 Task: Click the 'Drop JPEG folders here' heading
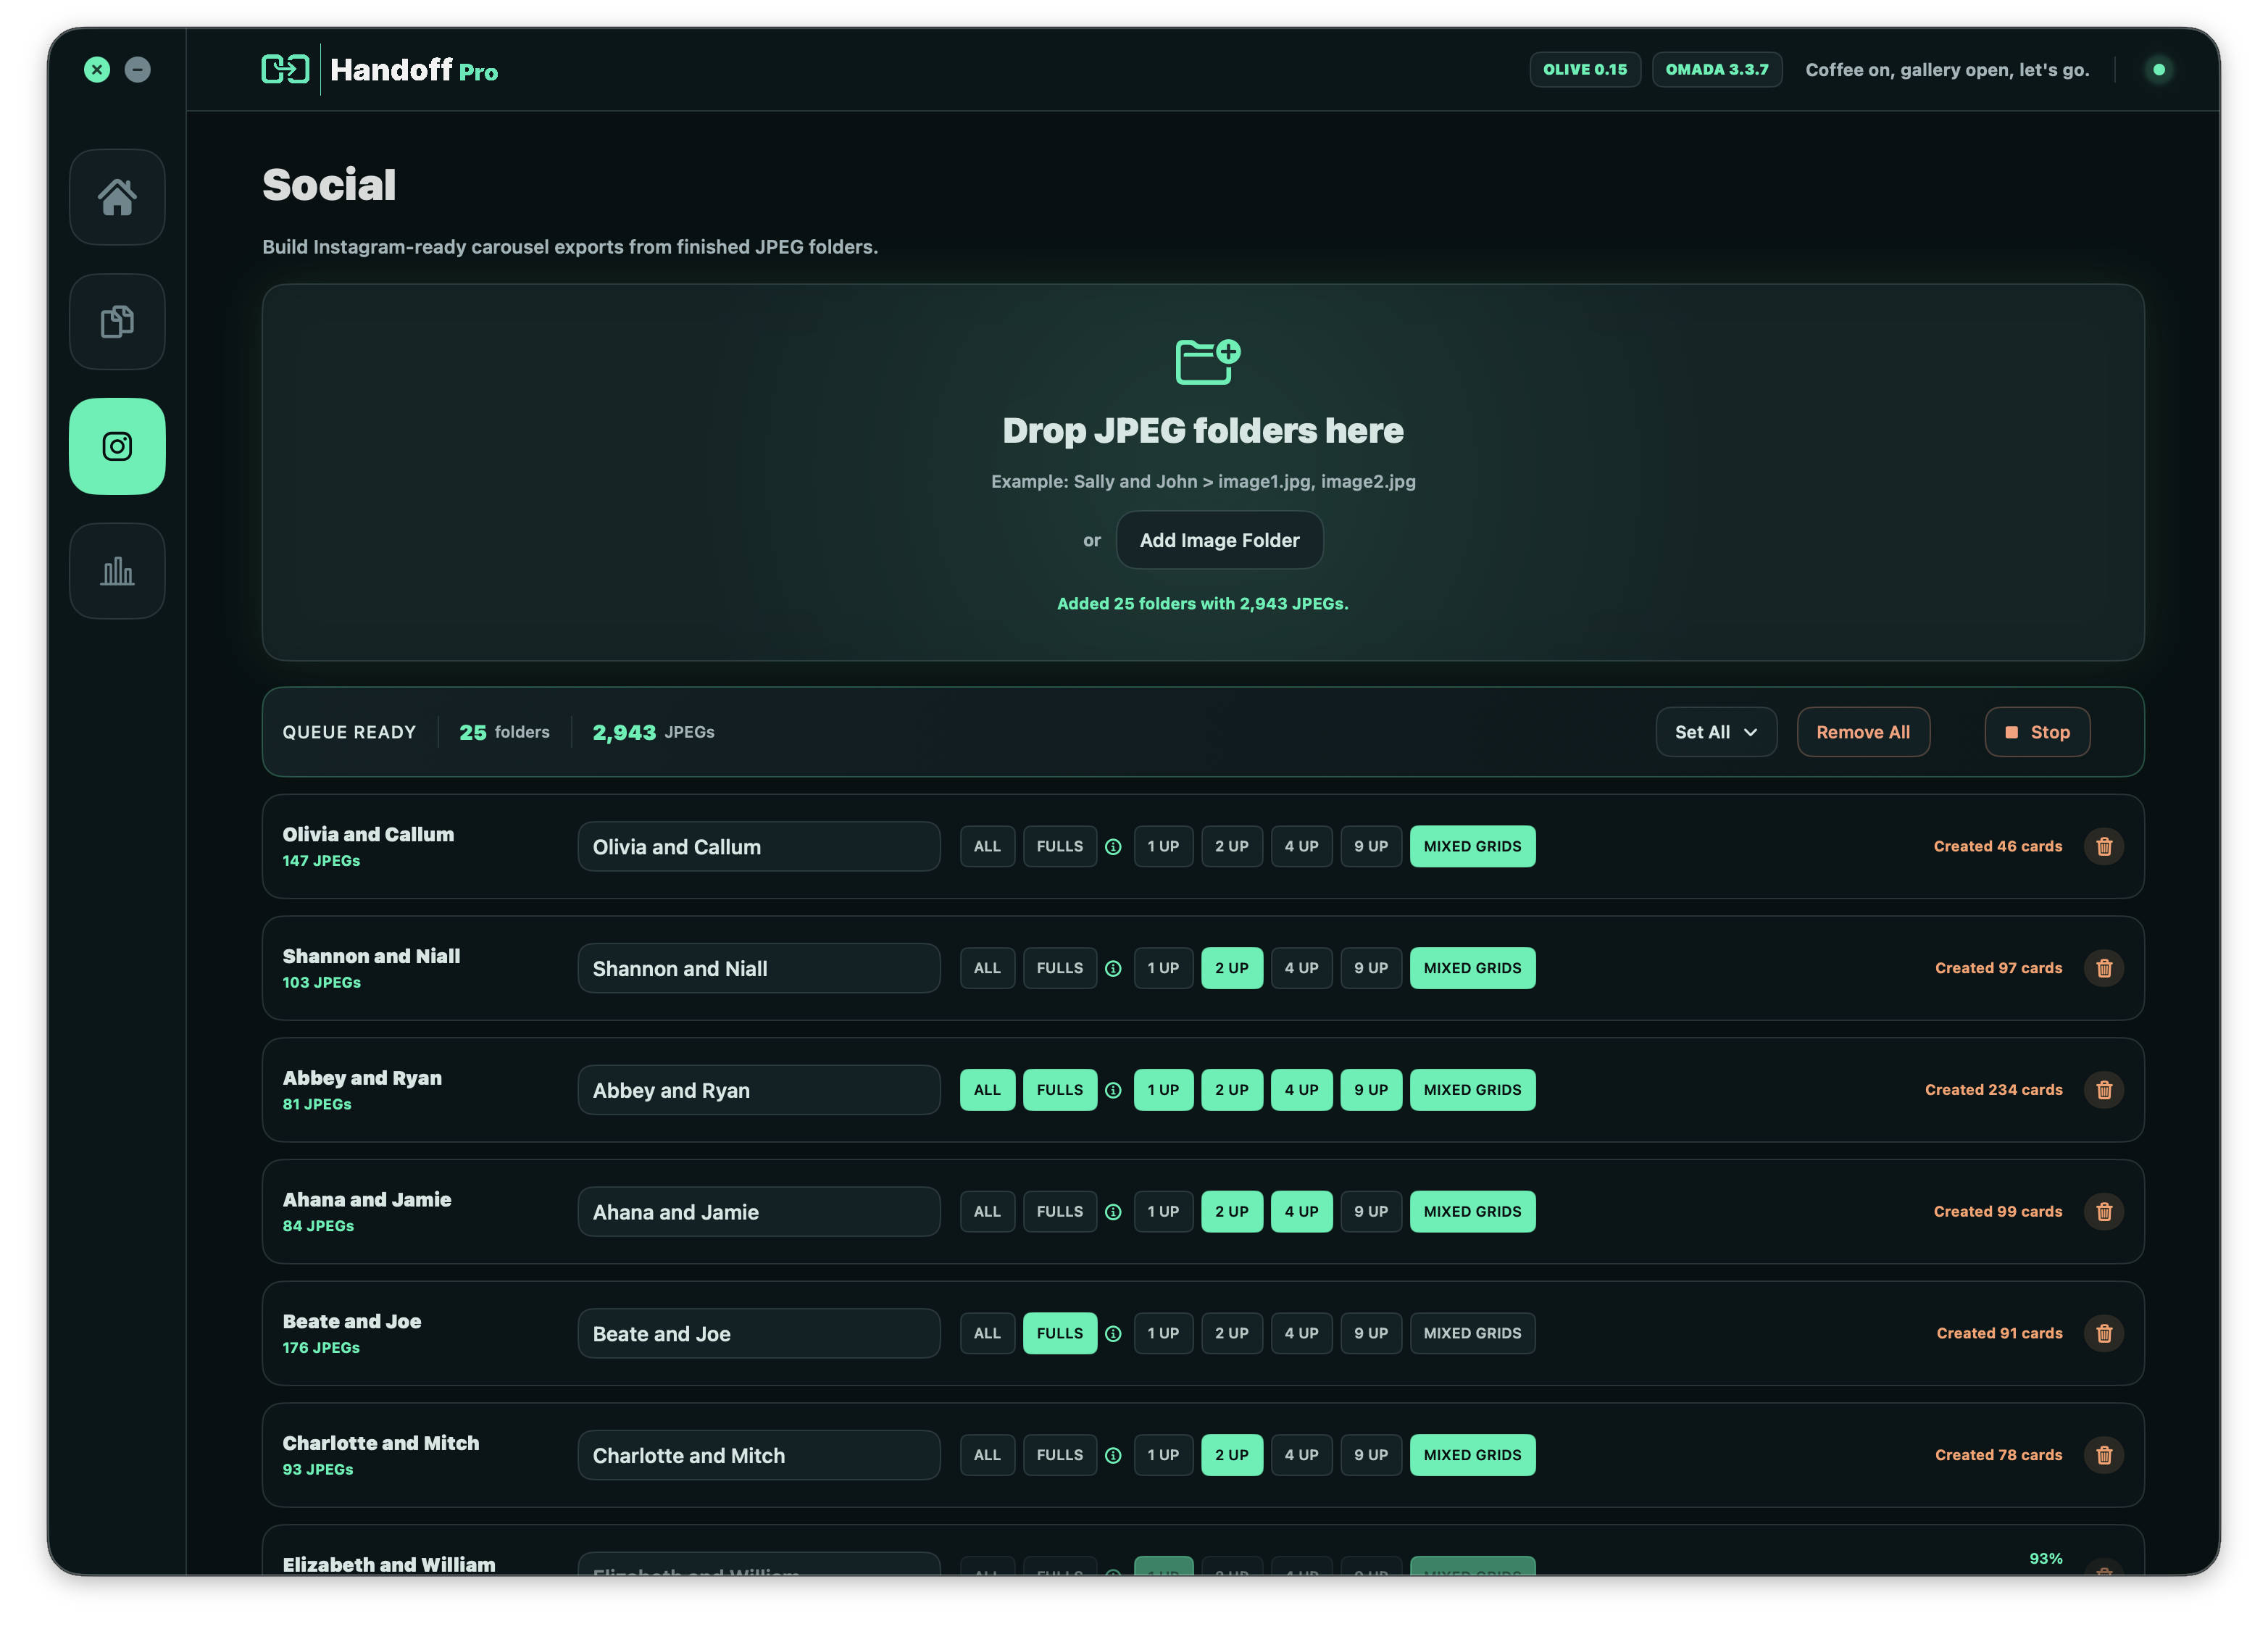tap(1202, 431)
